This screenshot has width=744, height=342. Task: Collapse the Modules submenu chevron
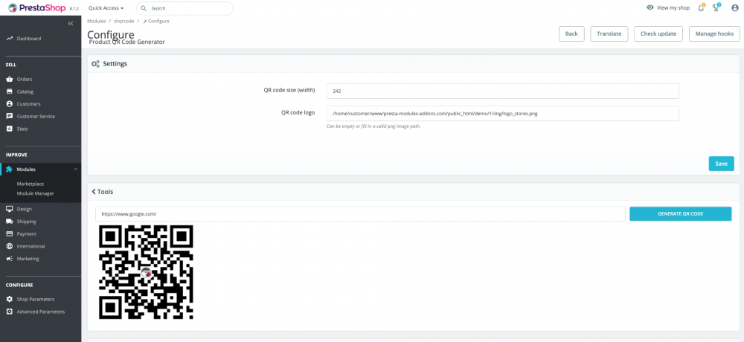coord(76,170)
